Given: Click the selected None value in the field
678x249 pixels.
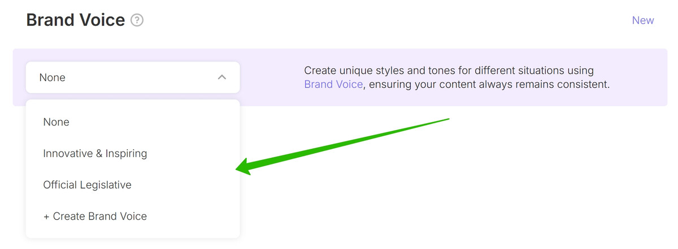Looking at the screenshot, I should (53, 78).
